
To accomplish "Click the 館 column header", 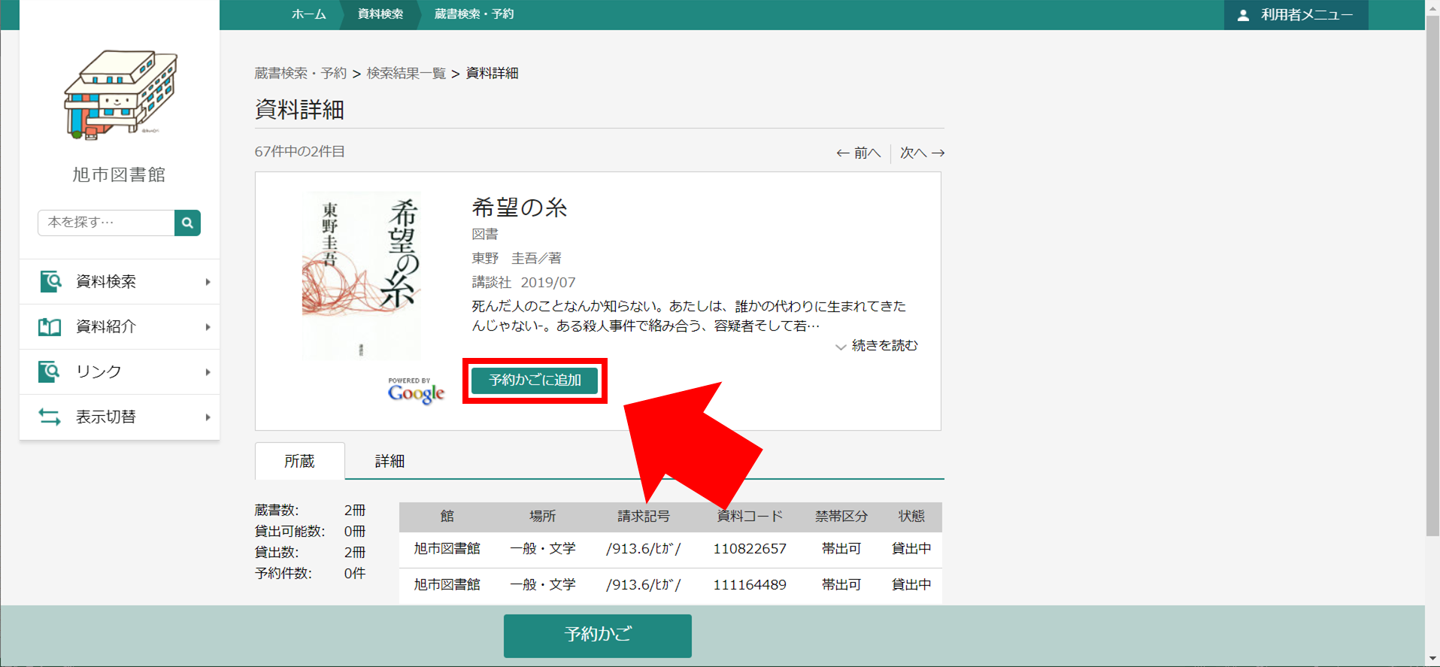I will click(x=447, y=517).
